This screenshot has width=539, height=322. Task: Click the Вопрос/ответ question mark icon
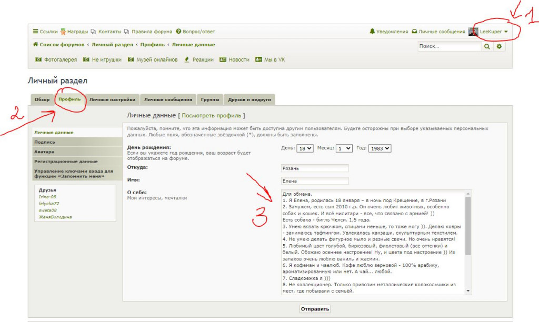pyautogui.click(x=178, y=32)
